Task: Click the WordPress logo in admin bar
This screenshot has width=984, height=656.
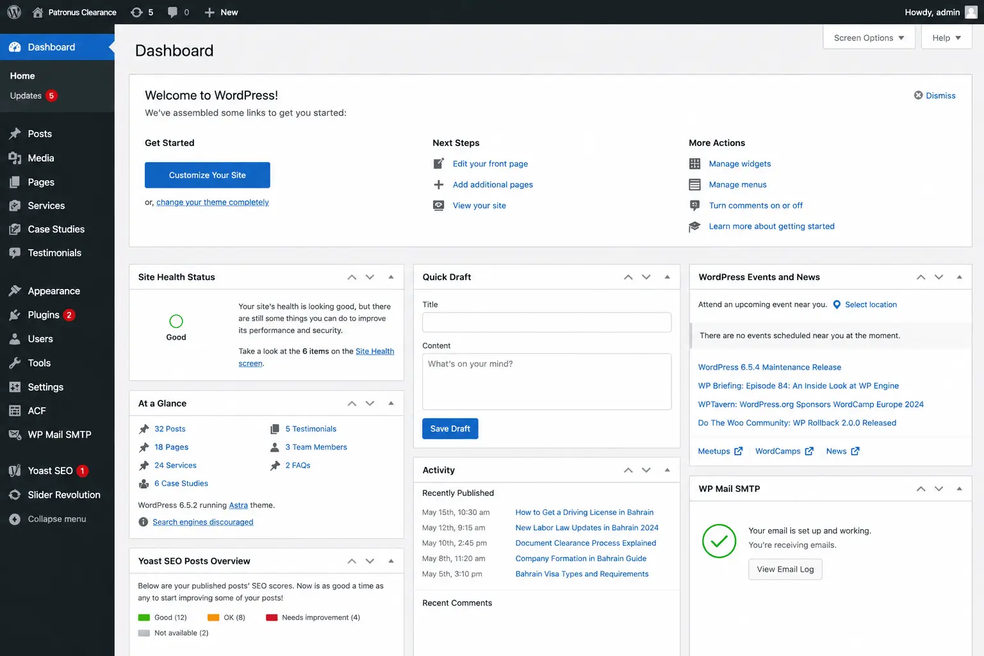Action: 14,12
